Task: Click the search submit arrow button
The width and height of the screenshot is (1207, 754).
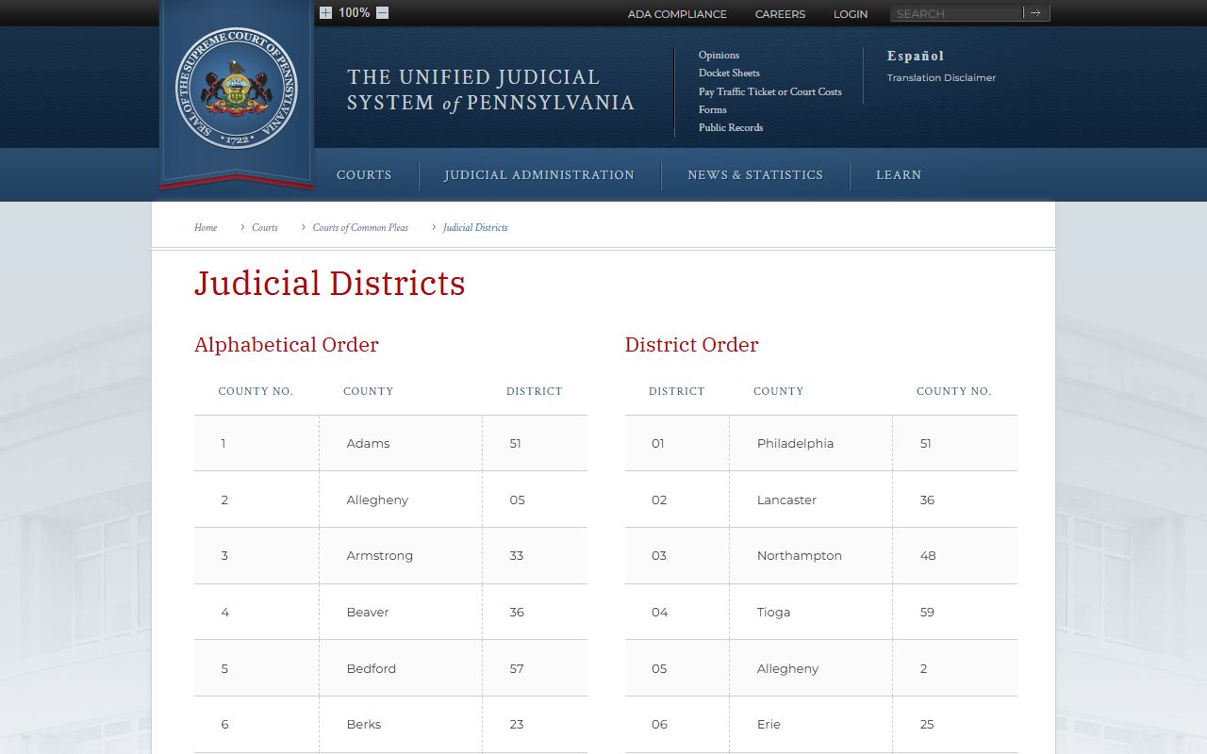Action: point(1035,13)
